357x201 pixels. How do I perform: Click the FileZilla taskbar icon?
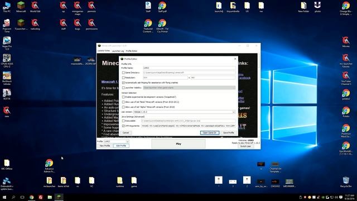pos(41,197)
